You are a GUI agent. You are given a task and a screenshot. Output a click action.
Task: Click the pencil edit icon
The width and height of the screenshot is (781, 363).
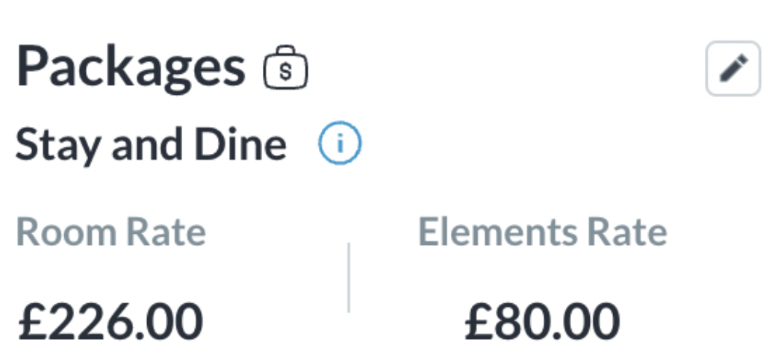732,69
